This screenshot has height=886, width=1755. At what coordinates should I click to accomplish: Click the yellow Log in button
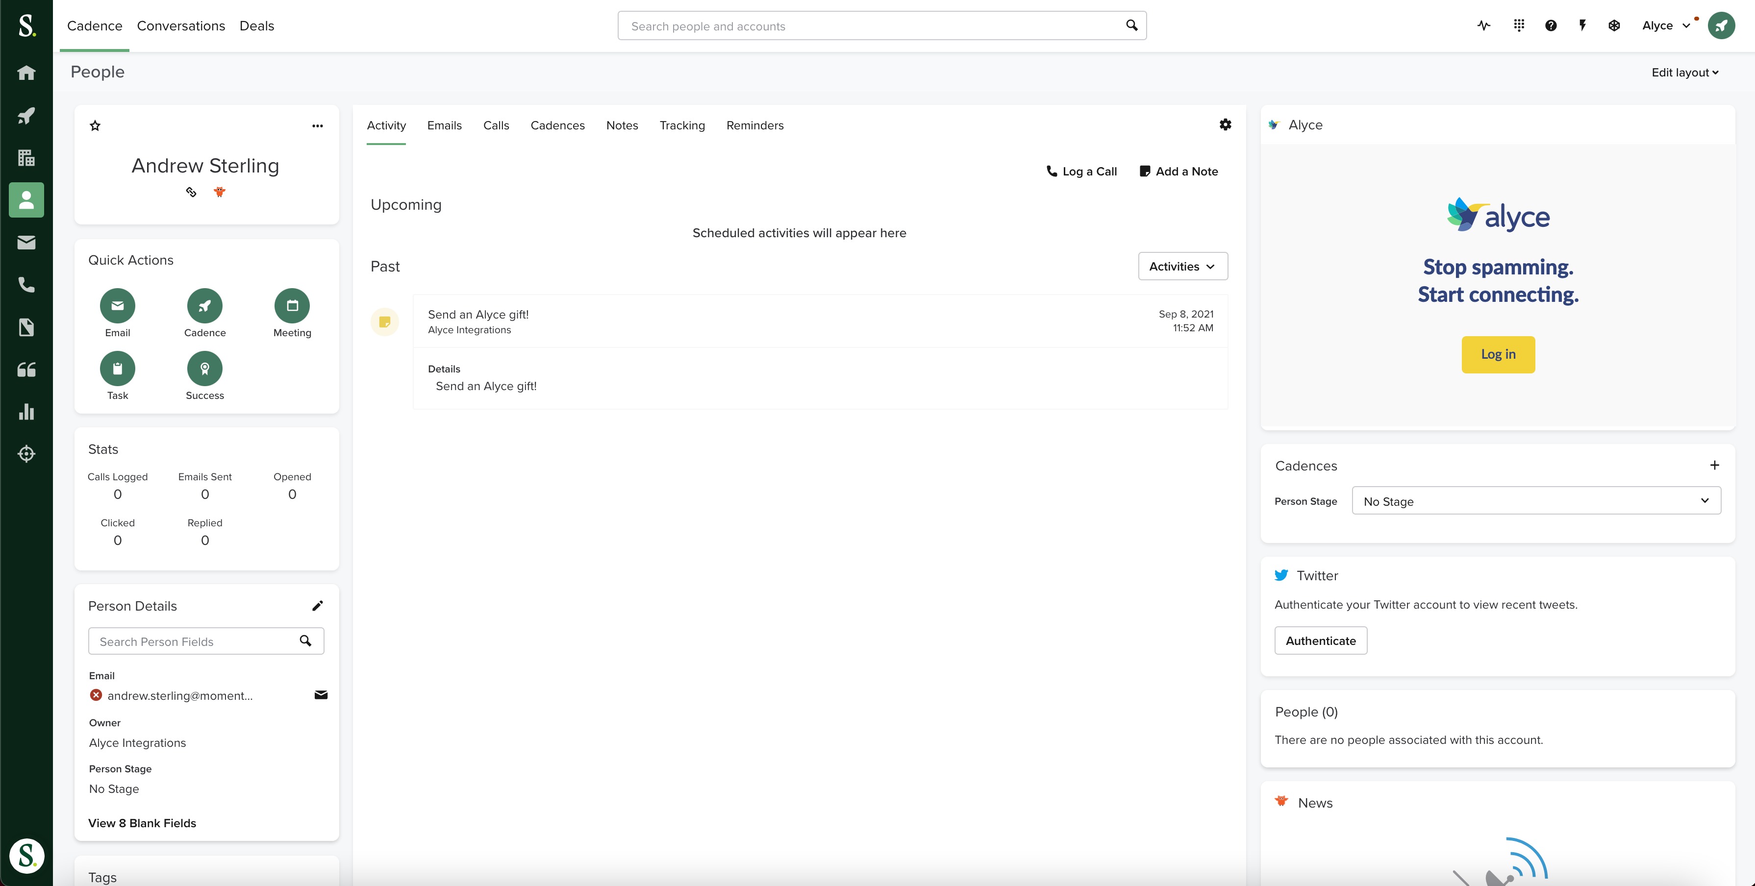click(1498, 354)
